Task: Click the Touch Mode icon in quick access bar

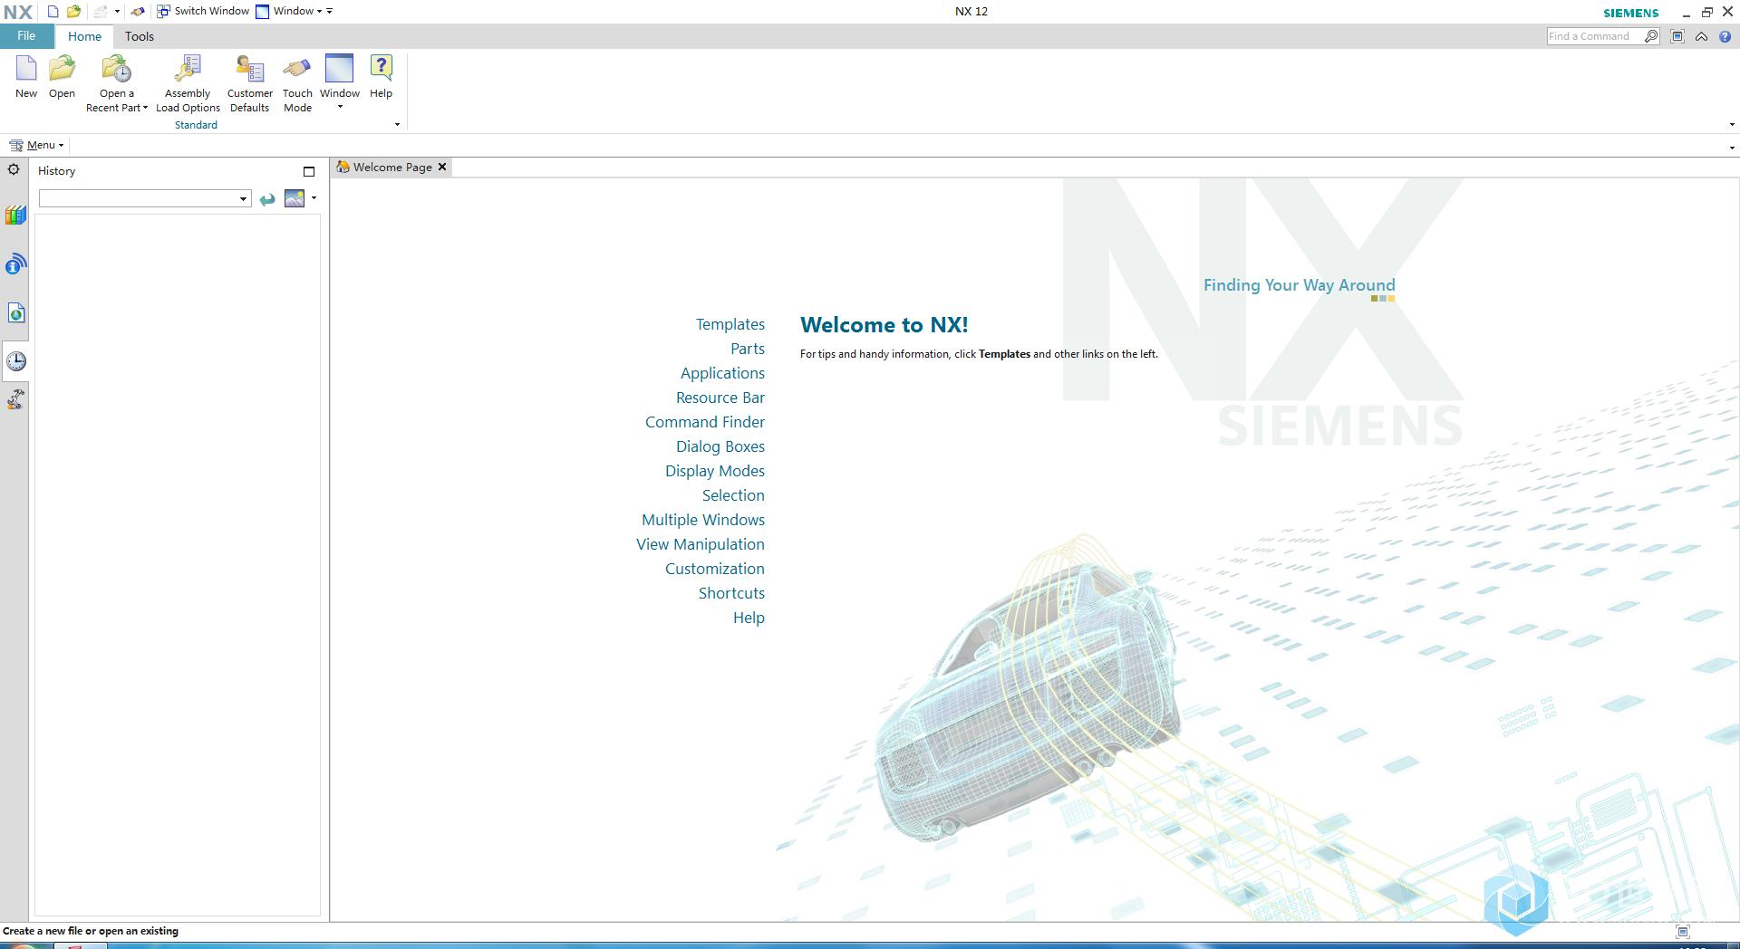Action: [138, 12]
